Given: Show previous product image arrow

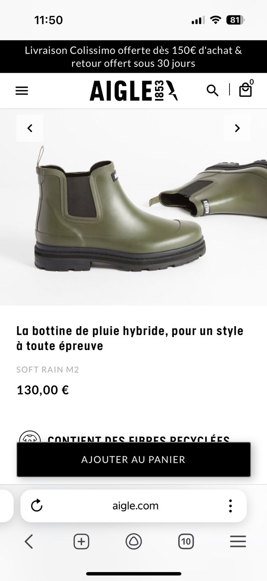Looking at the screenshot, I should point(30,128).
